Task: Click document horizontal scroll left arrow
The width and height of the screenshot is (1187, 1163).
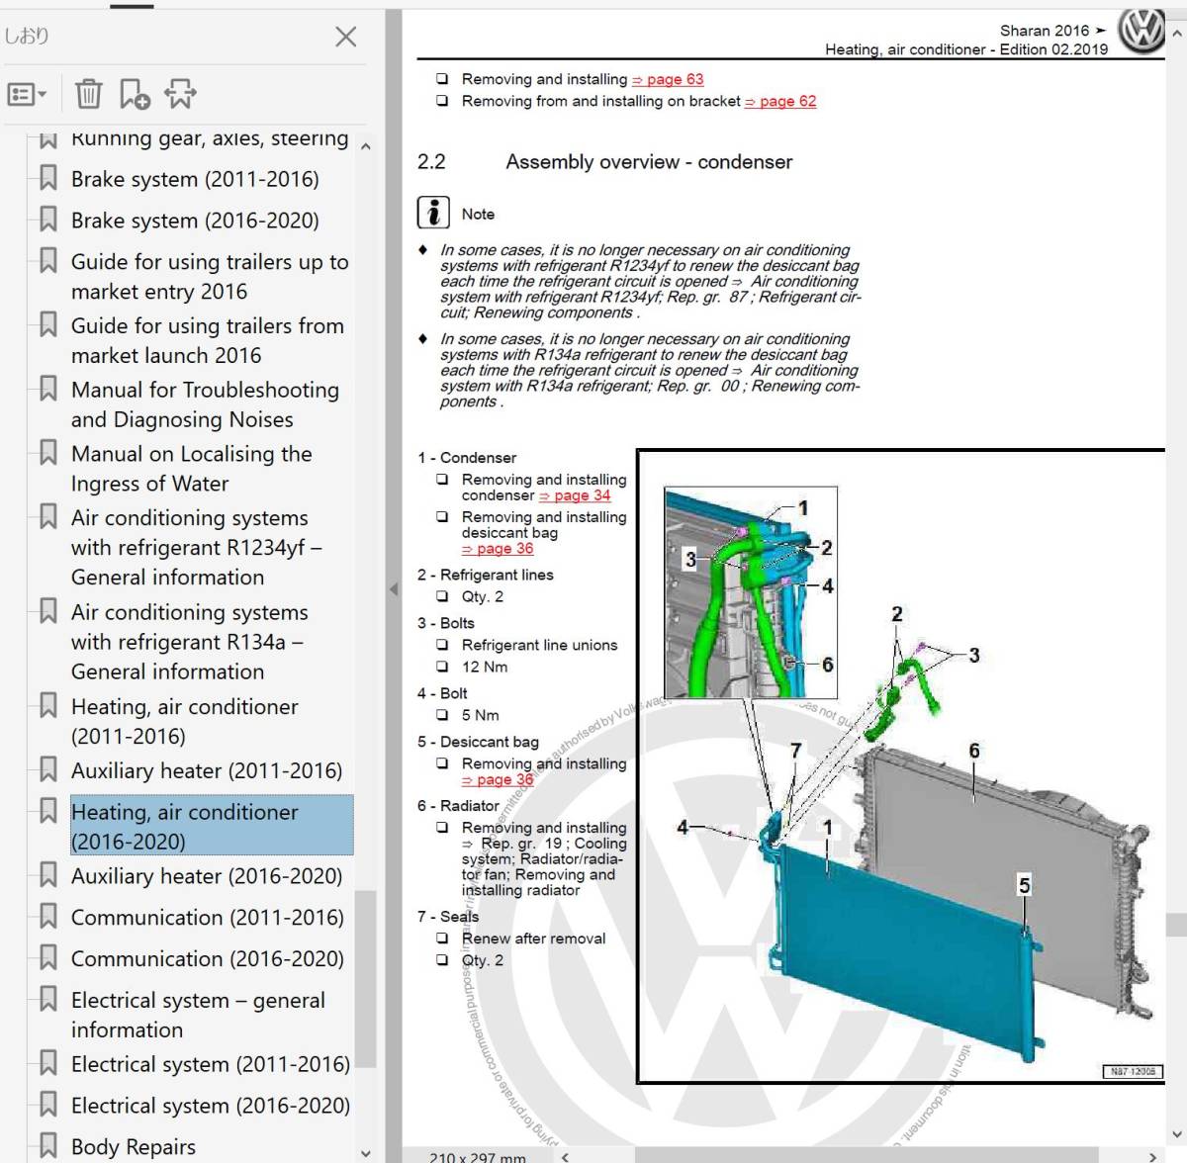Action: tap(565, 1156)
